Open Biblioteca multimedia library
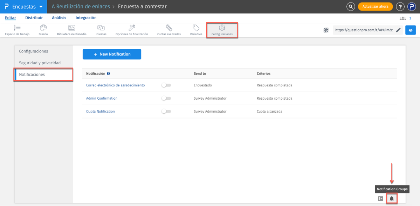This screenshot has width=420, height=206. [71, 30]
